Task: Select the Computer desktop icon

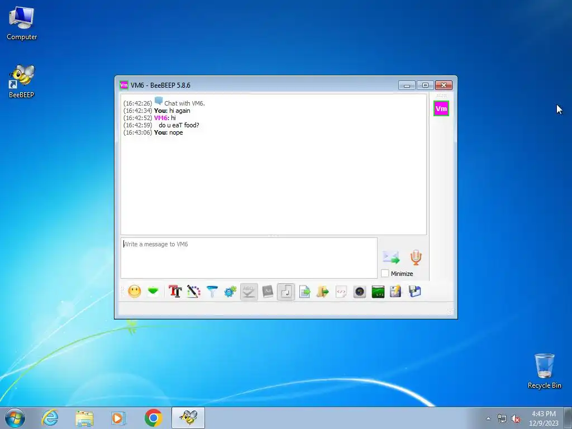Action: coord(22,23)
